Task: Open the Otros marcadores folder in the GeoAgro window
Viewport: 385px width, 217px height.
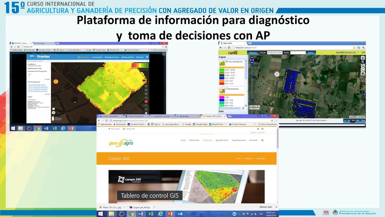Action: (x=267, y=124)
